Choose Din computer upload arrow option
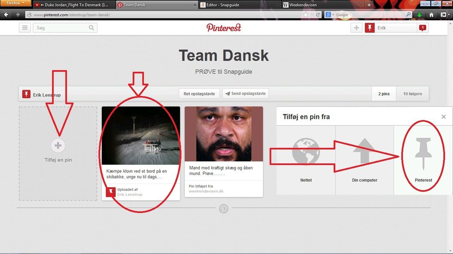Viewport: 453px width, 254px height. pos(364,151)
